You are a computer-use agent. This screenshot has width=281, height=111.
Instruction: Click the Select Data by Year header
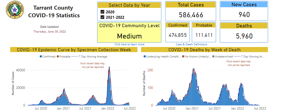pos(129,5)
